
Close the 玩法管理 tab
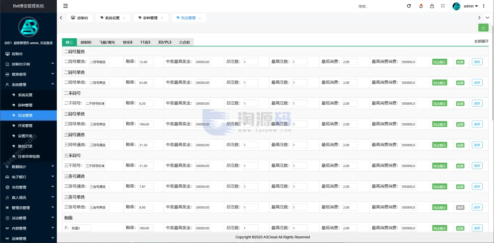click(200, 18)
